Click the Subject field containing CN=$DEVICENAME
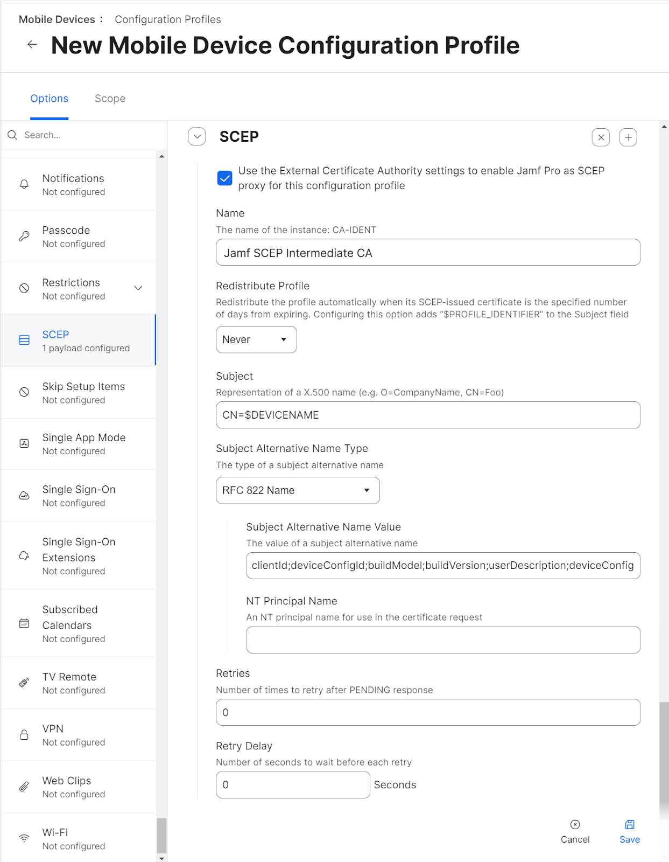 [x=428, y=415]
